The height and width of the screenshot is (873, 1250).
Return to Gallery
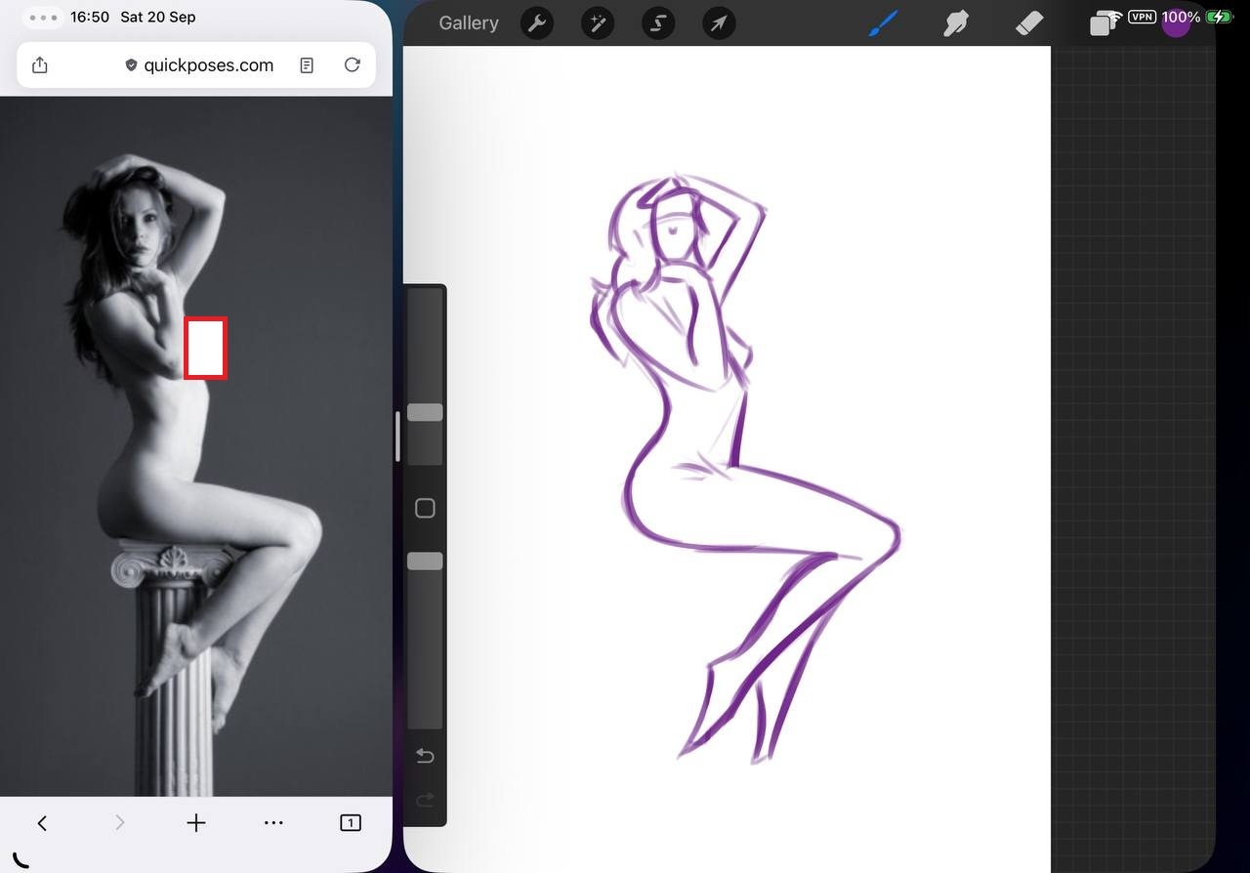[468, 22]
